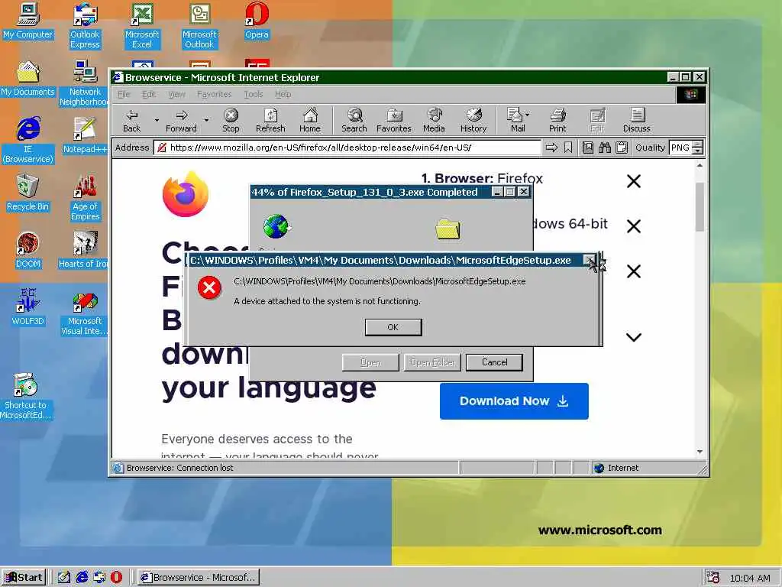Image resolution: width=782 pixels, height=587 pixels.
Task: Click the Back toolbar button
Action: coord(131,121)
